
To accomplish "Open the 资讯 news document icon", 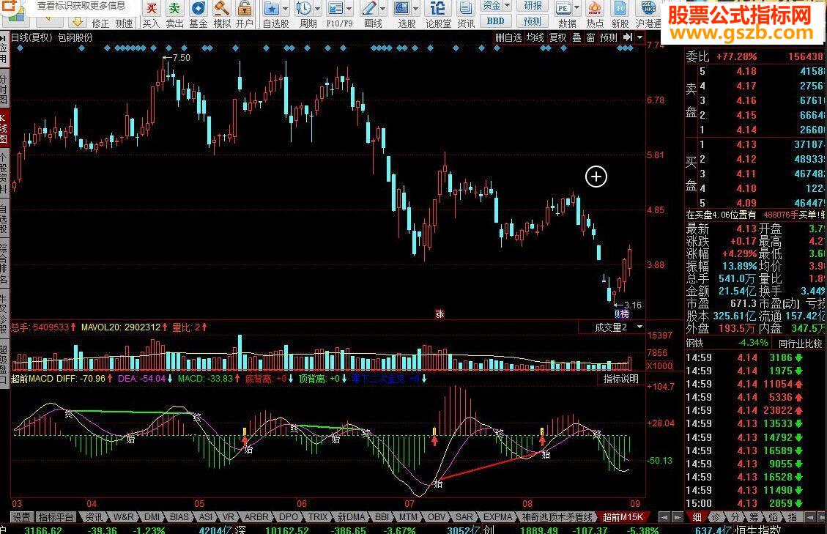I will tap(465, 9).
